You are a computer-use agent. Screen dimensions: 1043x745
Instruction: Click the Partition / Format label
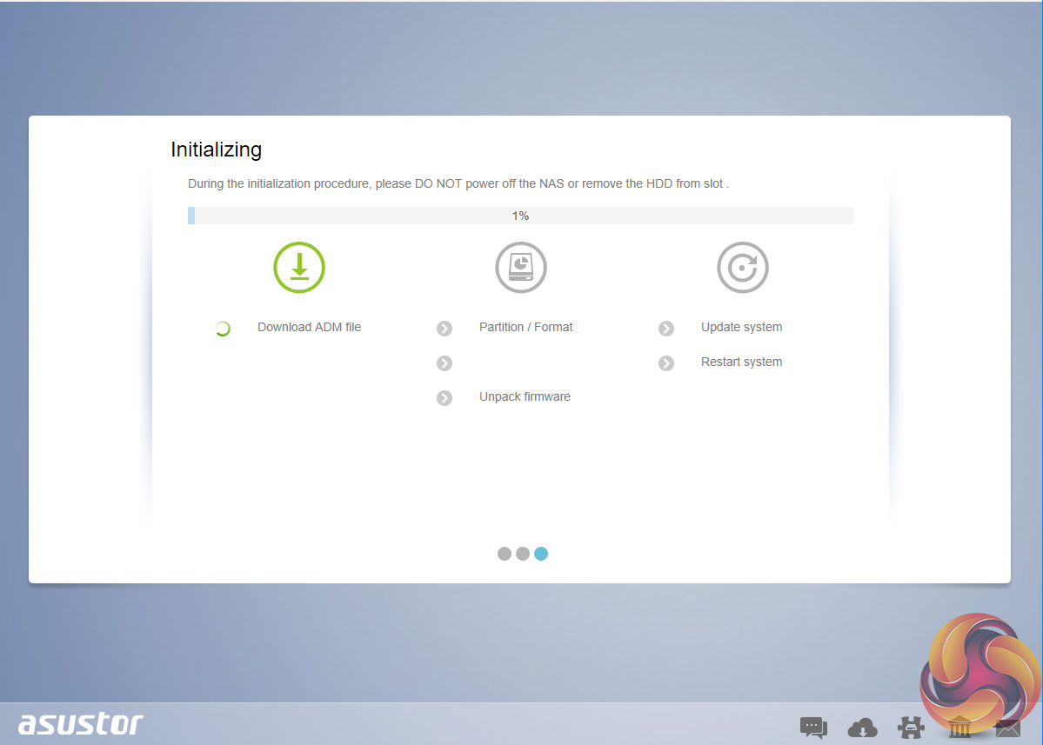tap(525, 327)
